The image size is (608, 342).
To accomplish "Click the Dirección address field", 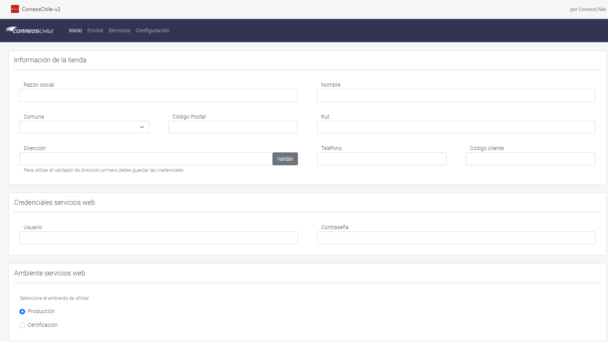I will (x=146, y=159).
